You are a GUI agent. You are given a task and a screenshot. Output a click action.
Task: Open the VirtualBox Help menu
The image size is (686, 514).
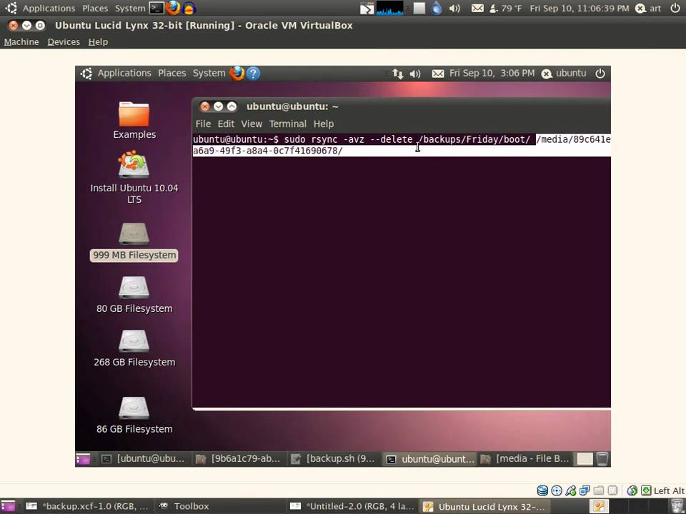(x=98, y=42)
